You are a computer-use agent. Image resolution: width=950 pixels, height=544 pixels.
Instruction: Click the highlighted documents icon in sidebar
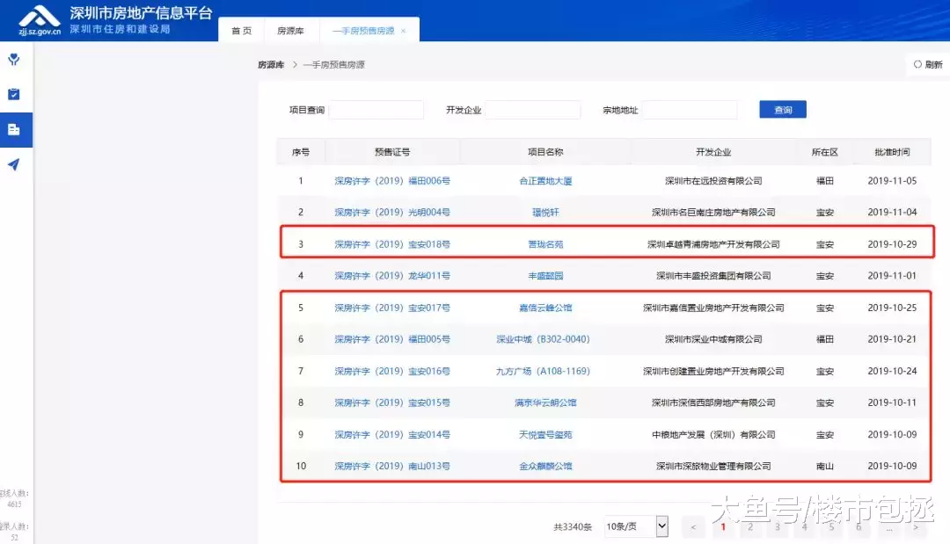pyautogui.click(x=12, y=127)
